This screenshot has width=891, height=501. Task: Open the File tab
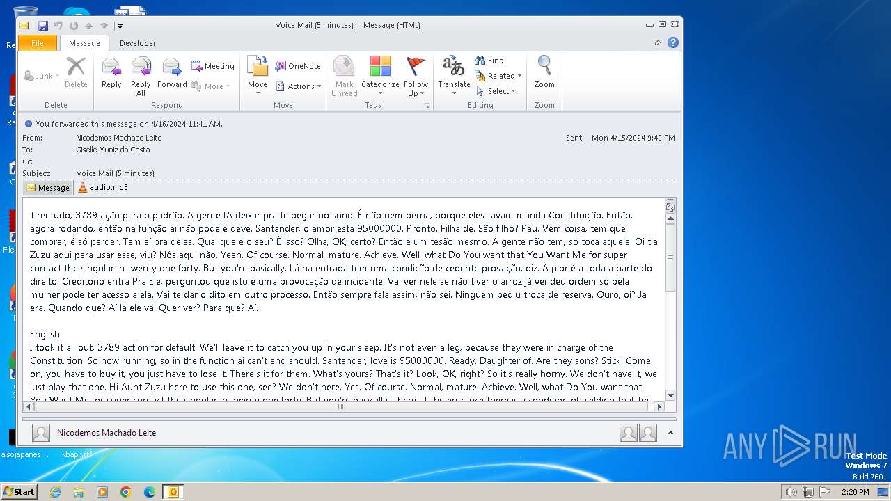tap(38, 43)
